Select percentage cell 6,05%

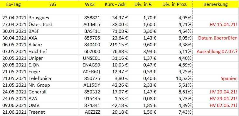[x=175, y=38]
